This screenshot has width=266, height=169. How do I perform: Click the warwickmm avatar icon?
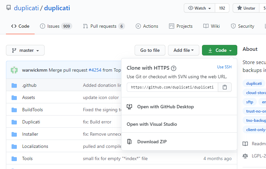coord(14,70)
